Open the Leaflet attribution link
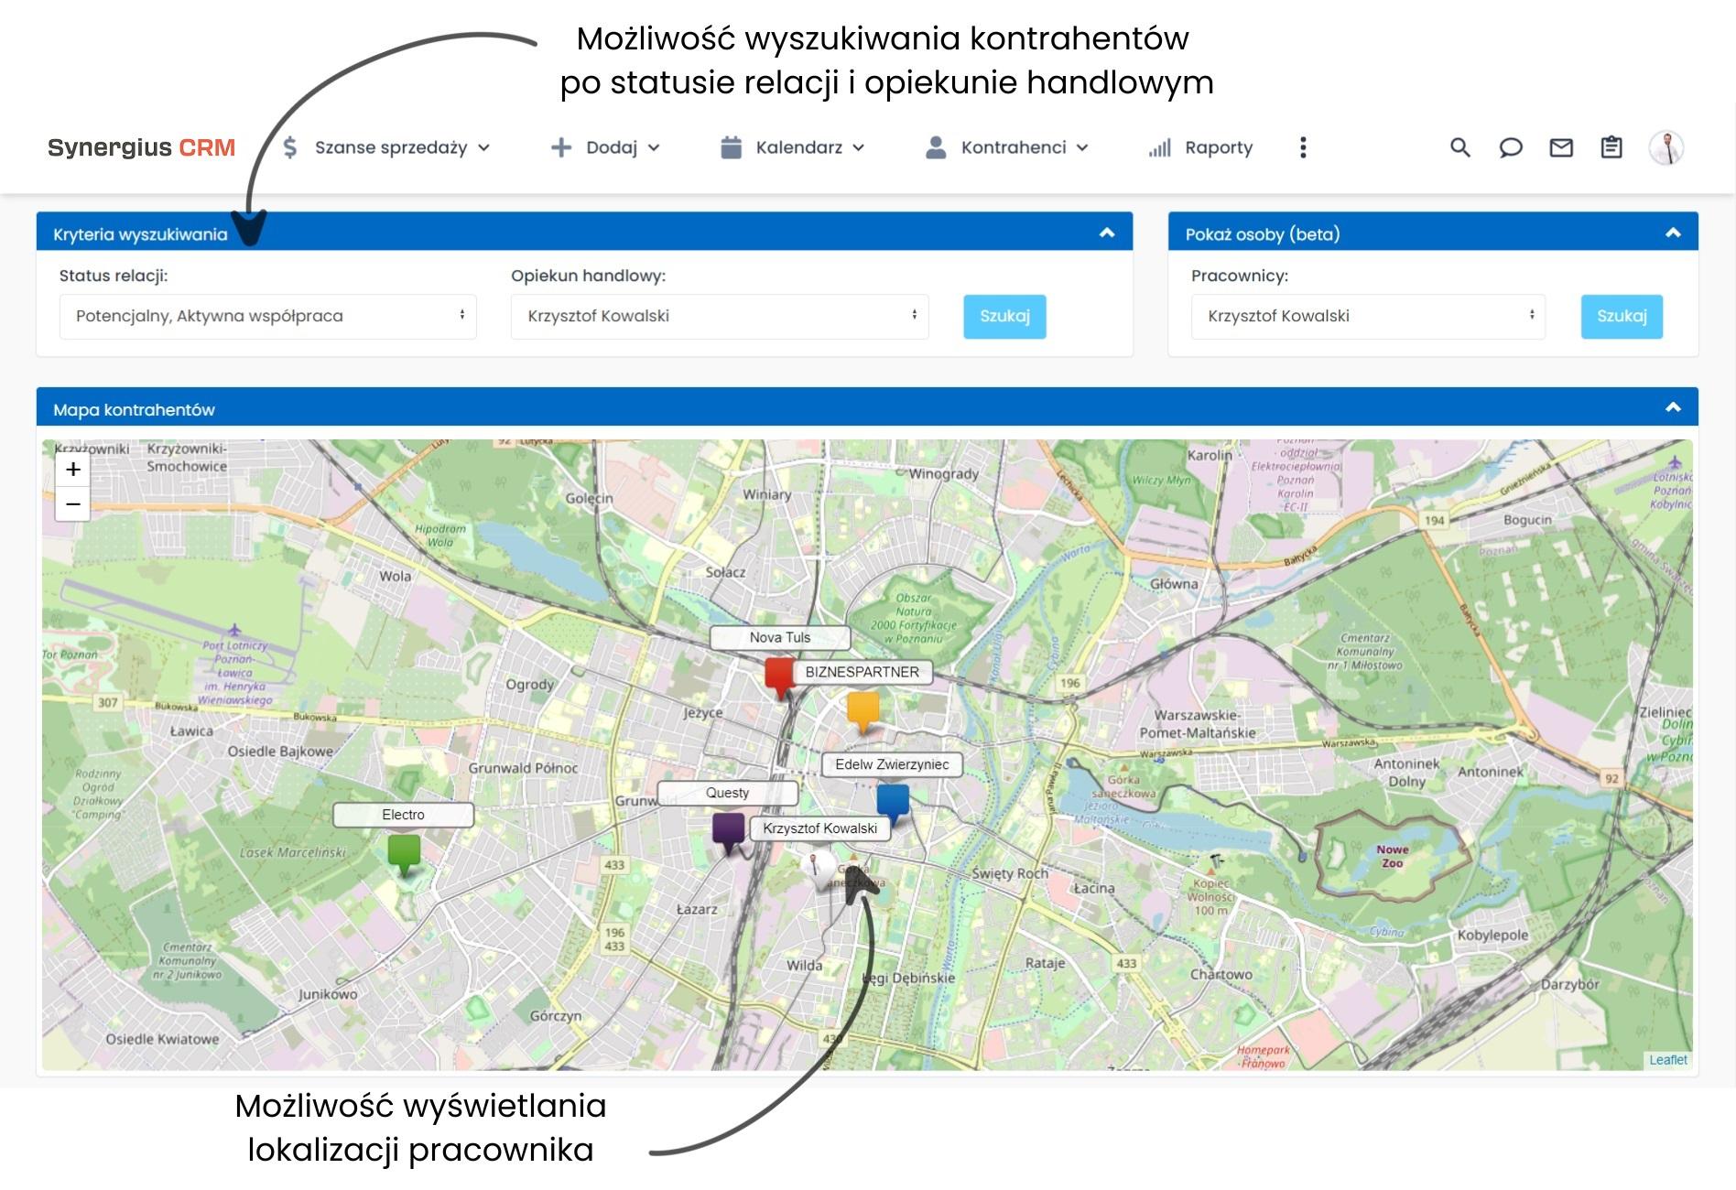Viewport: 1736px width, 1190px height. click(1669, 1059)
